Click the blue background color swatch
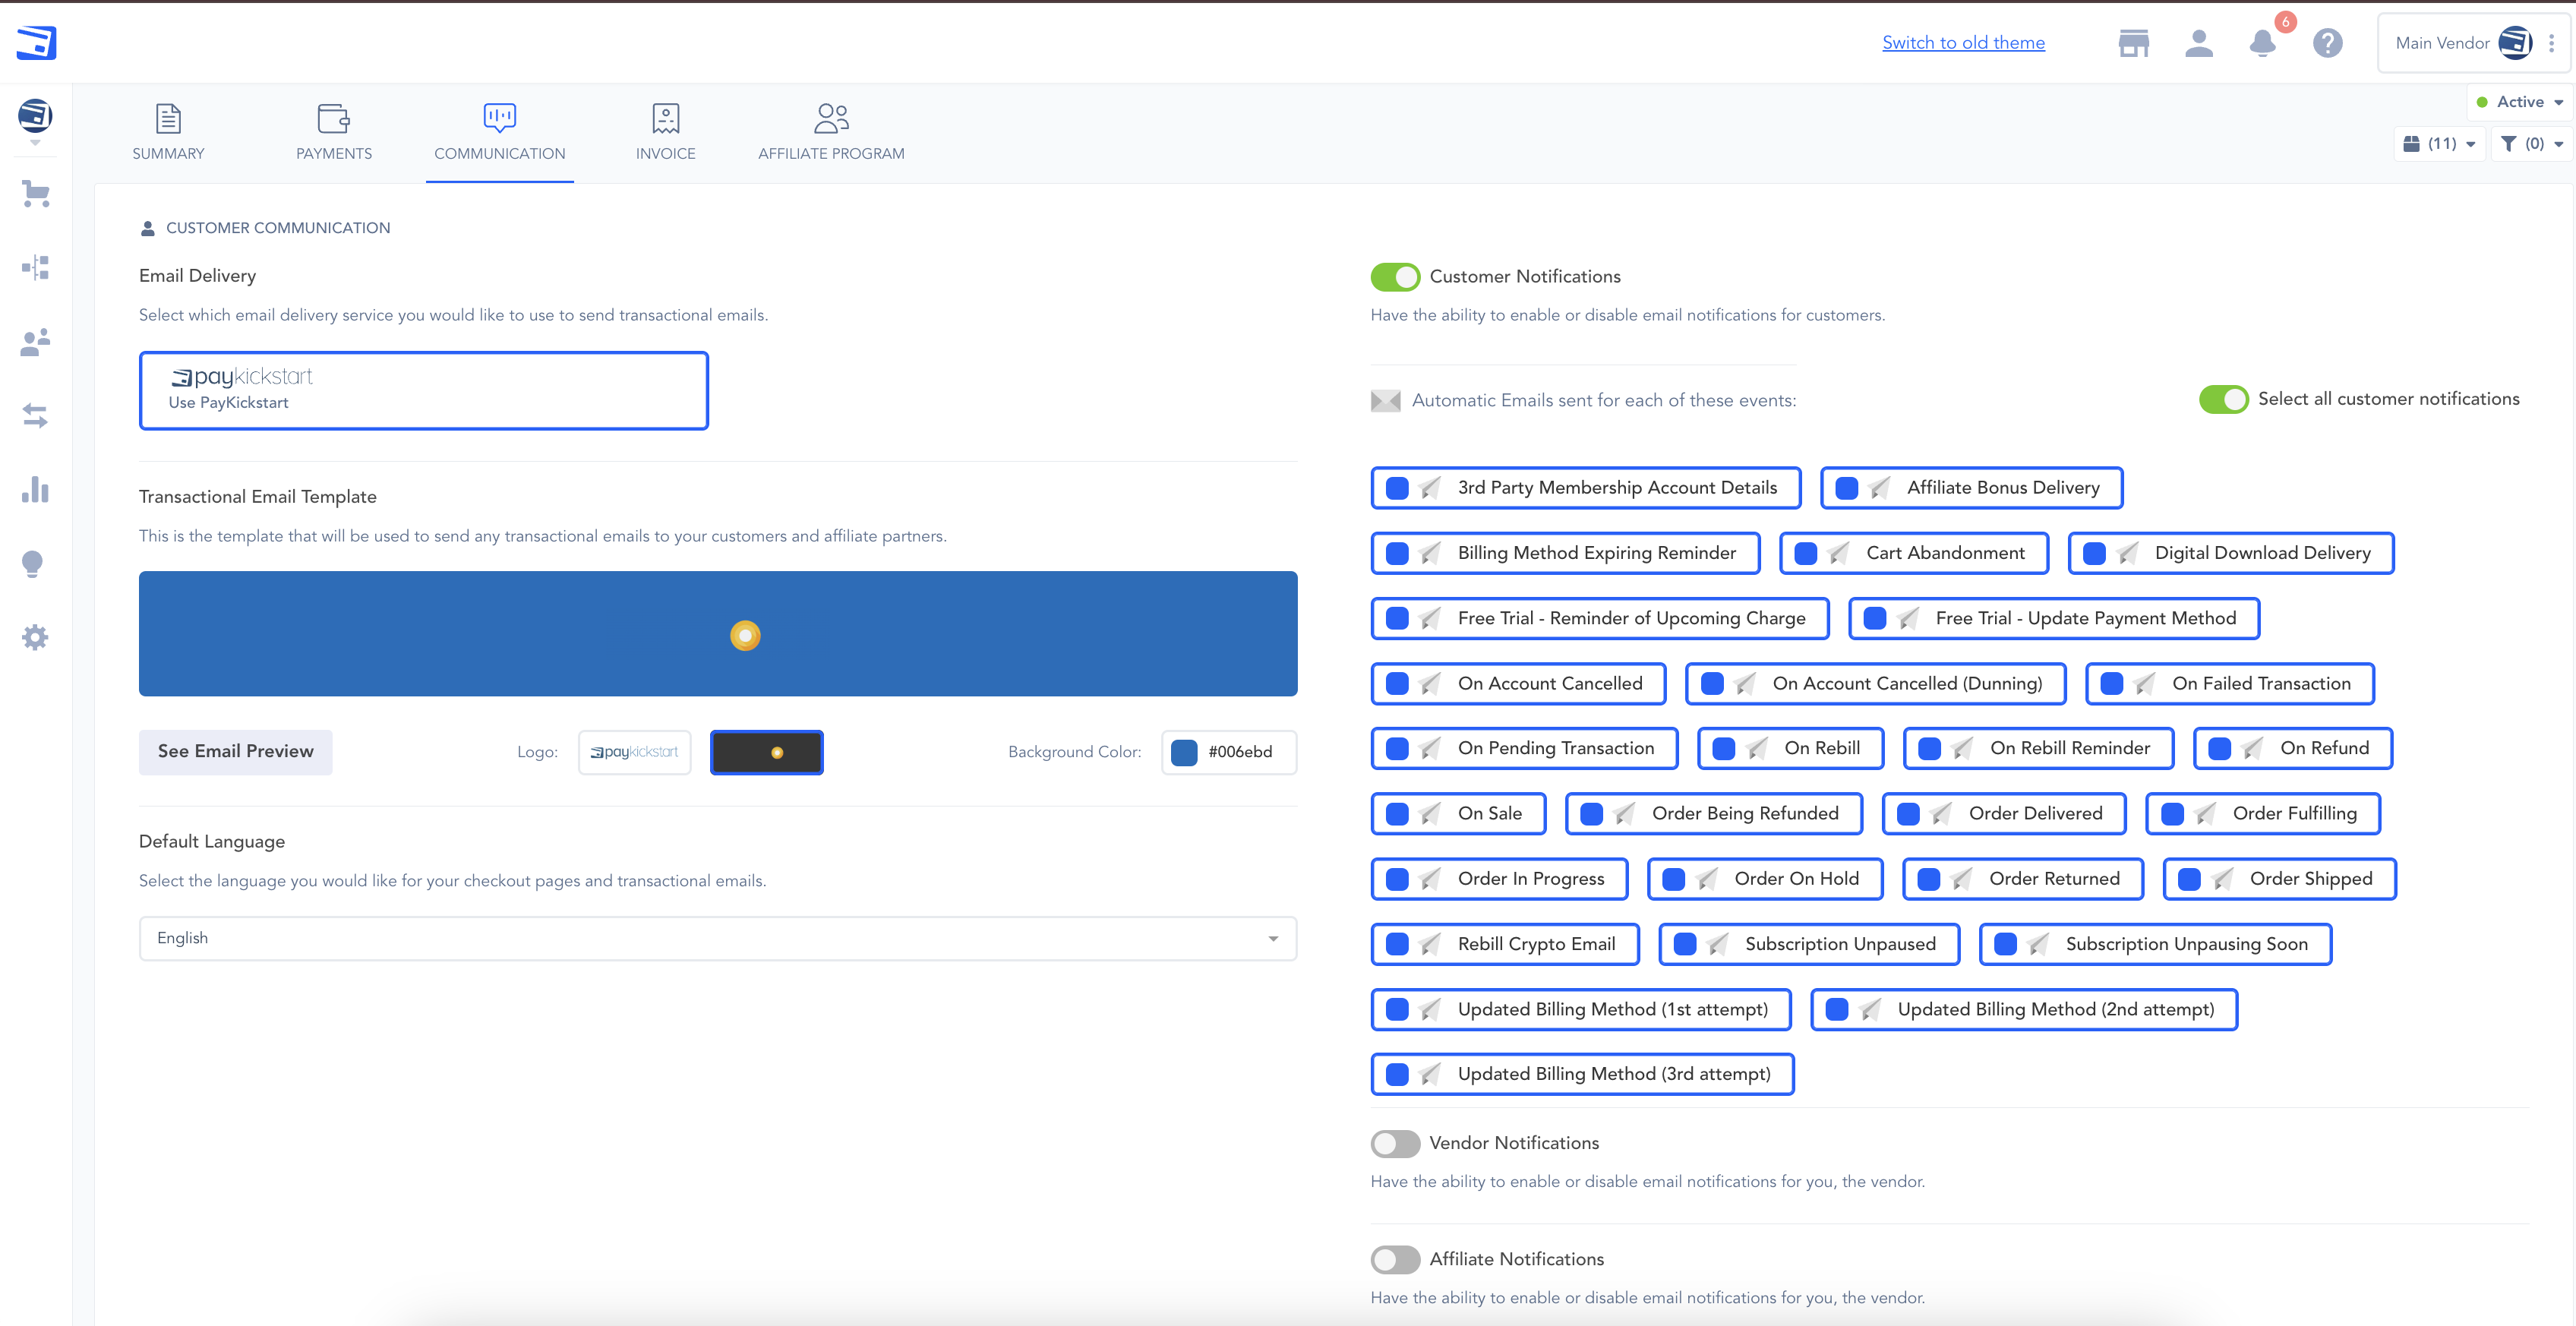This screenshot has width=2576, height=1326. click(1184, 752)
